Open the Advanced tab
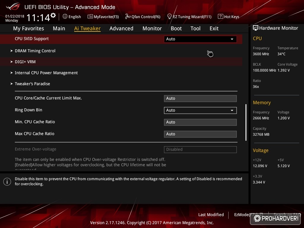Image resolution: width=304 pixels, height=228 pixels. (x=121, y=28)
